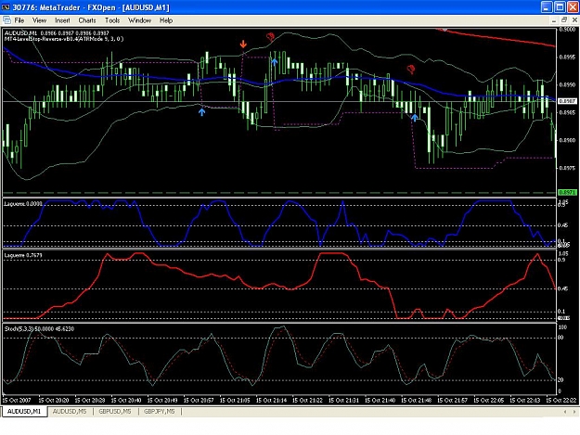Screen dimensions: 580x435
Task: Minimize the MetaTrader main window
Action: (x=548, y=7)
